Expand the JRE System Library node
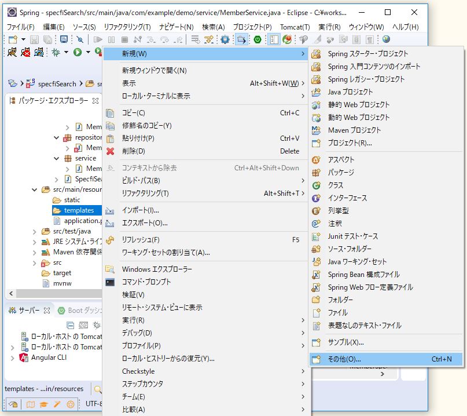This screenshot has width=467, height=416. (35, 242)
